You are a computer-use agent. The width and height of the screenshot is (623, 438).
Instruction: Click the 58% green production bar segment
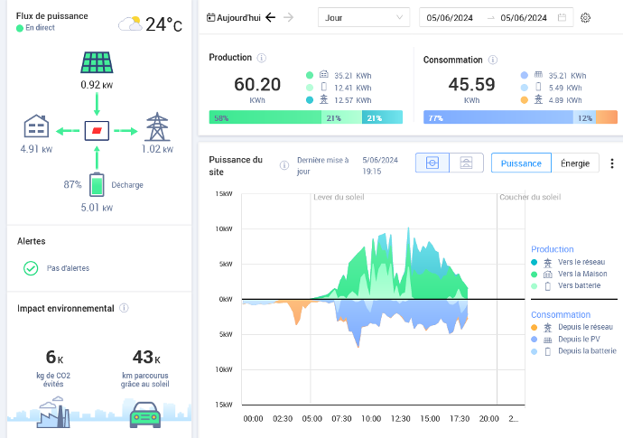click(x=265, y=117)
